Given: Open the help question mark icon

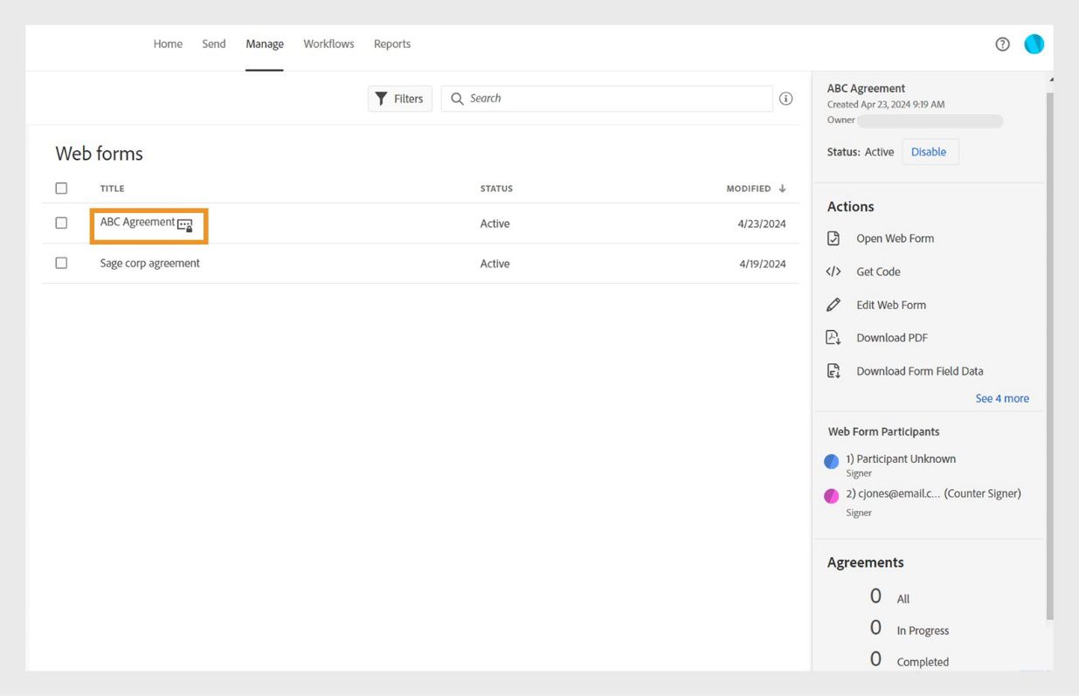Looking at the screenshot, I should pyautogui.click(x=1002, y=45).
